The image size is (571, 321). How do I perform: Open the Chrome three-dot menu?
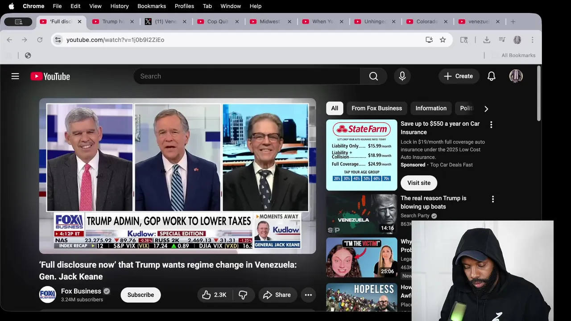[x=532, y=40]
